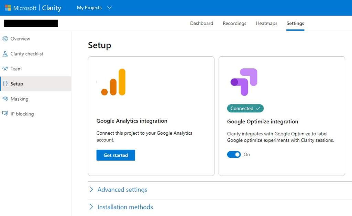
Task: Switch to the Heatmaps tab
Action: (x=267, y=23)
